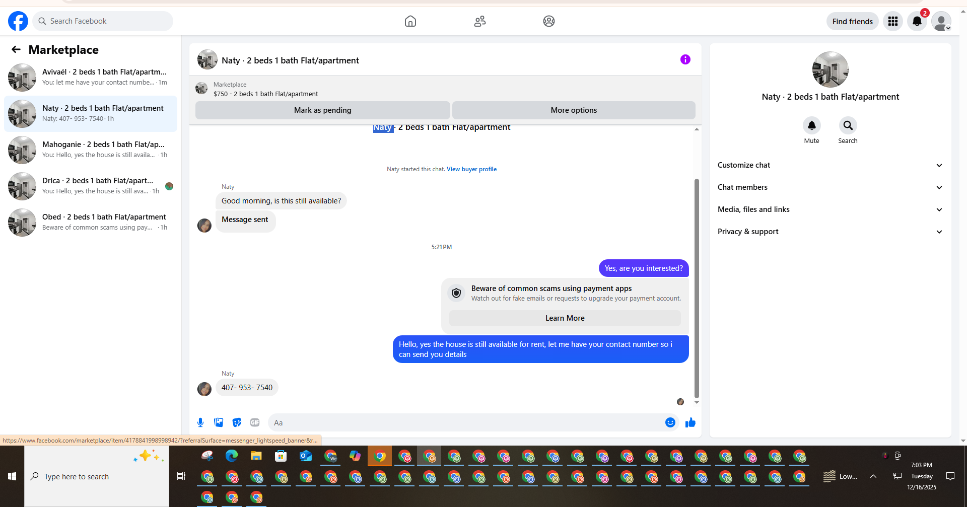Screen dimensions: 967x507
Task: Click the conversation header title with Naty
Action: [290, 60]
